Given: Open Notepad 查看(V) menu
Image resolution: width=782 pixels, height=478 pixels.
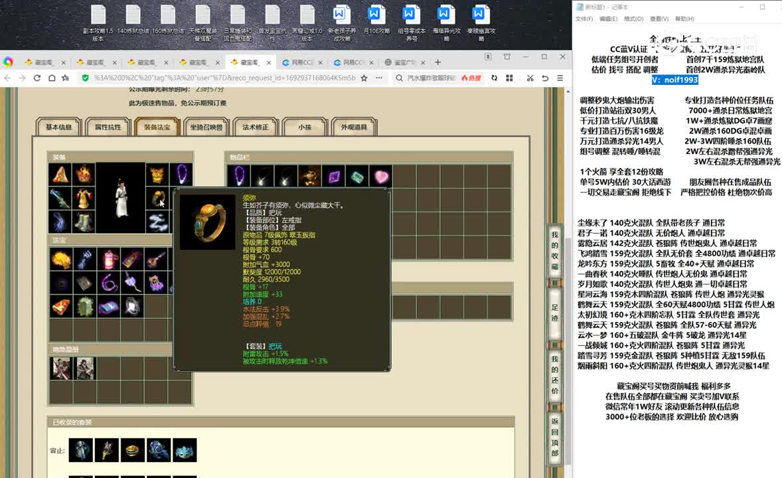Looking at the screenshot, I should coord(659,19).
